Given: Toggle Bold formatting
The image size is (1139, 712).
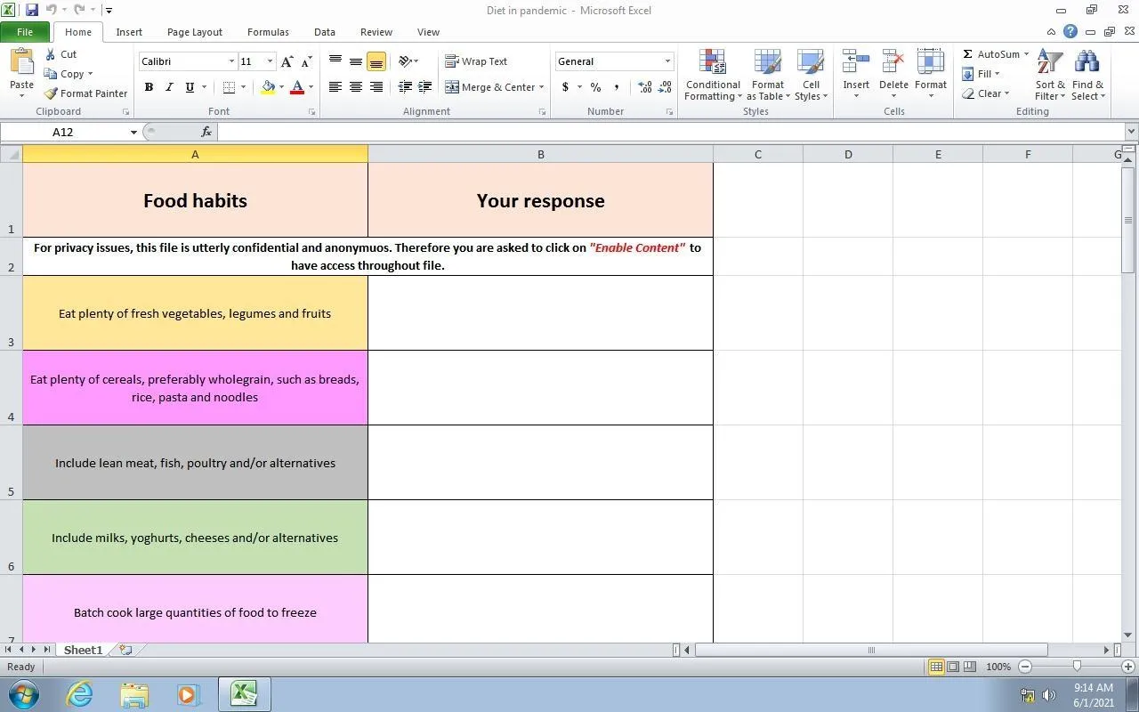Looking at the screenshot, I should [149, 87].
